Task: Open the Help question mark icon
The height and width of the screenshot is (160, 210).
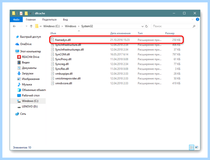Action: click(197, 19)
